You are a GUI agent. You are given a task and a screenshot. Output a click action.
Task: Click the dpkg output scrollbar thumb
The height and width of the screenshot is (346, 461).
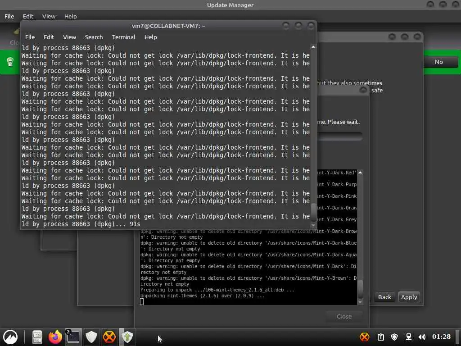pos(360,290)
